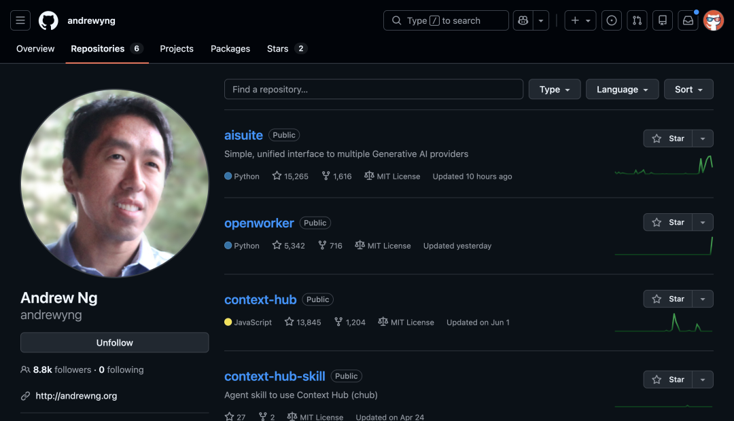Click Andrew Ng's profile photo

point(115,183)
